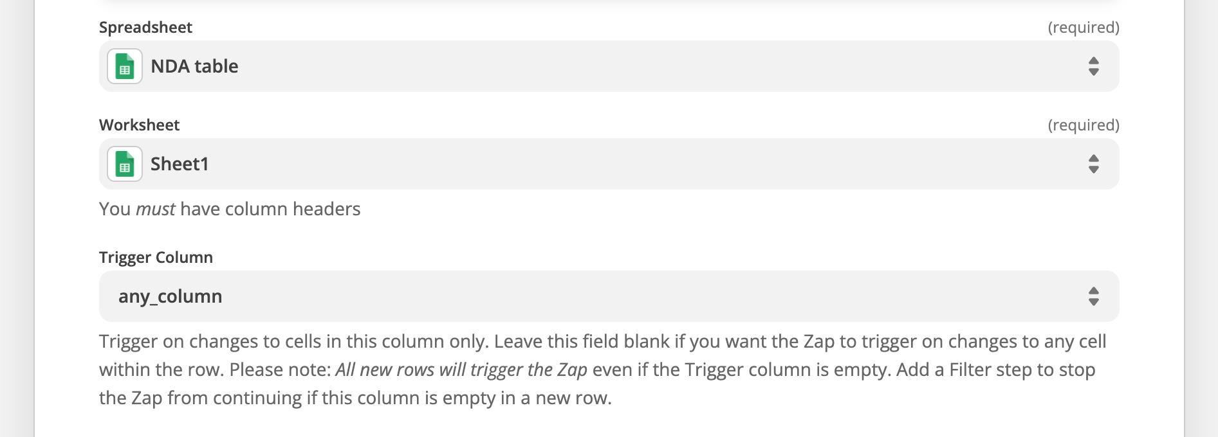This screenshot has height=437, width=1218.
Task: Open the Trigger Column selector arrows icon
Action: click(1093, 296)
